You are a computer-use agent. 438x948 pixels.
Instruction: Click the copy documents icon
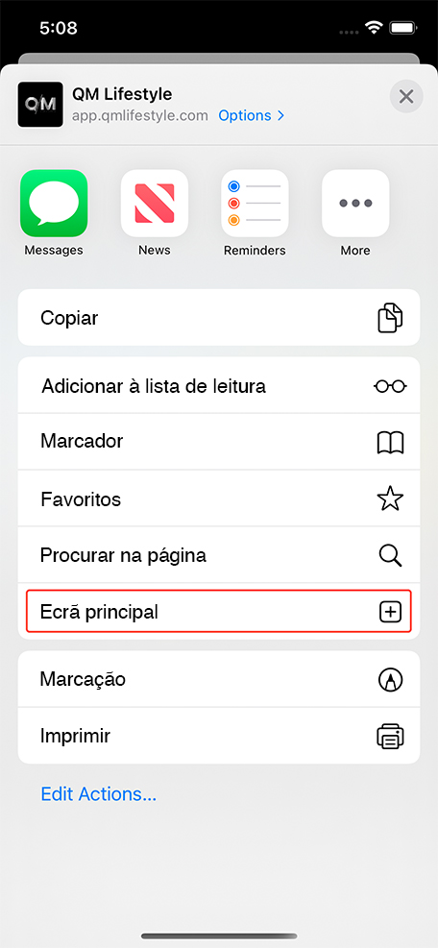tap(390, 318)
